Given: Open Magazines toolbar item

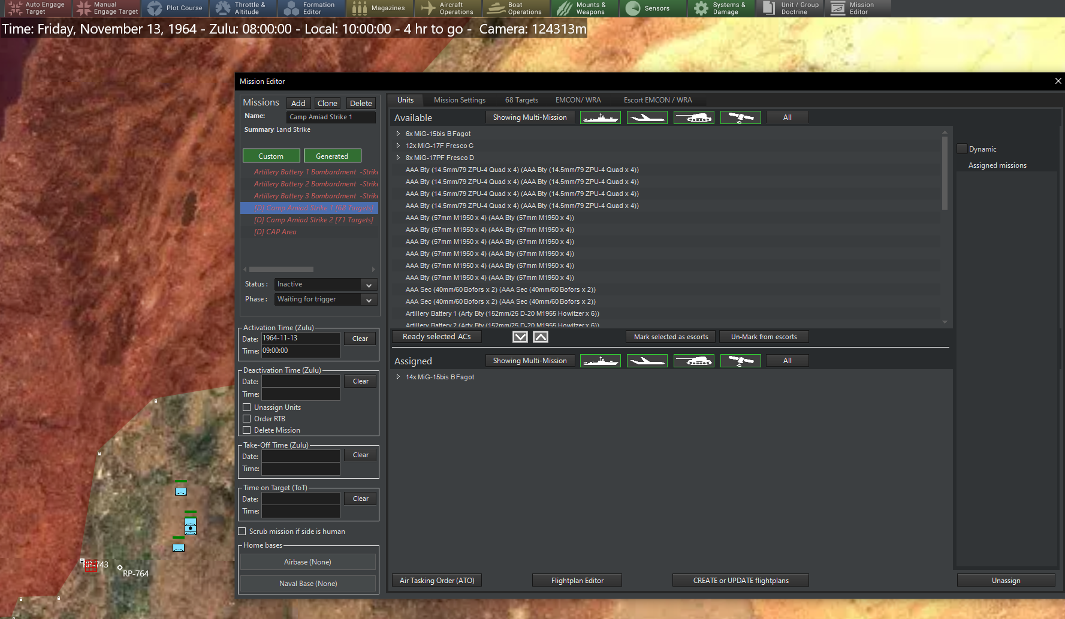Looking at the screenshot, I should click(380, 8).
